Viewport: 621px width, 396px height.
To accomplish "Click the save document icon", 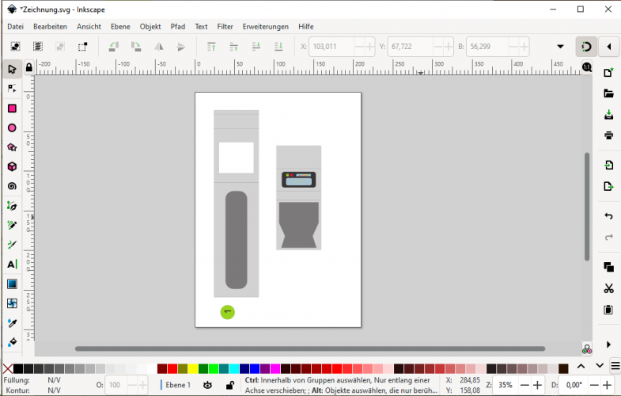I will coord(608,115).
